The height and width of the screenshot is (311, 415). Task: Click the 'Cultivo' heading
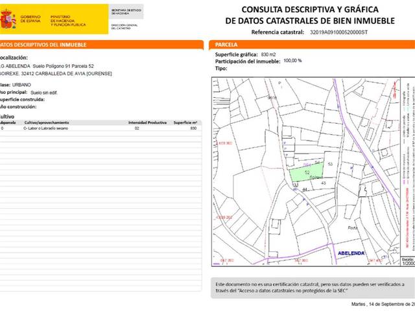[x=7, y=117]
